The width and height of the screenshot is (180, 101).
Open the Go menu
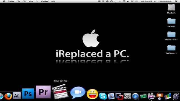pyautogui.click(x=37, y=1)
